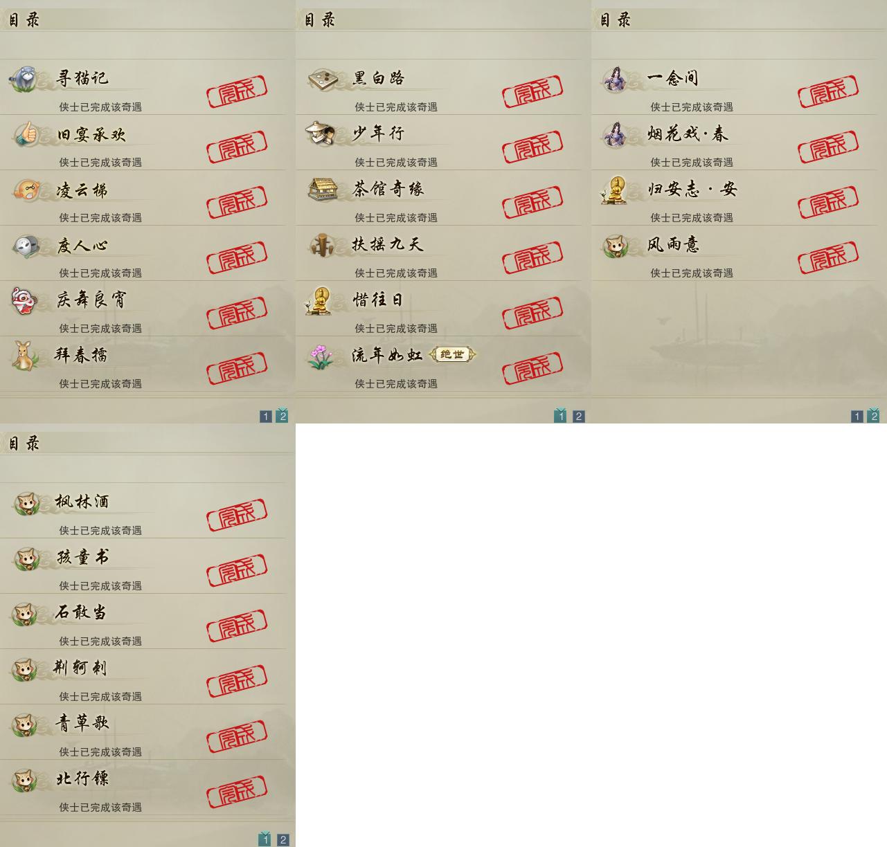Image resolution: width=887 pixels, height=847 pixels.
Task: Go to page 1 in top-right catalog
Action: pos(857,416)
